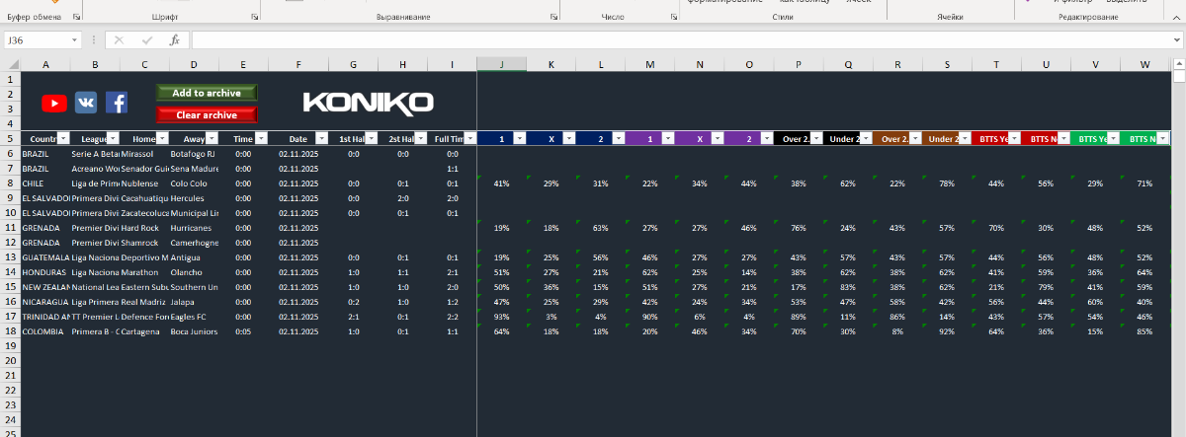Open the YouTube icon link
Screen dimensions: 1186x437
point(53,103)
